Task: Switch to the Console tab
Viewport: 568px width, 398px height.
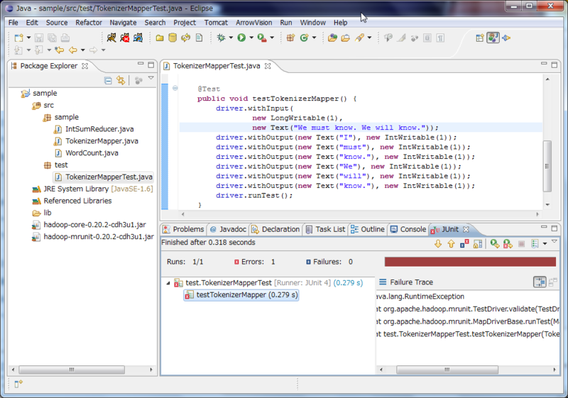Action: [408, 229]
